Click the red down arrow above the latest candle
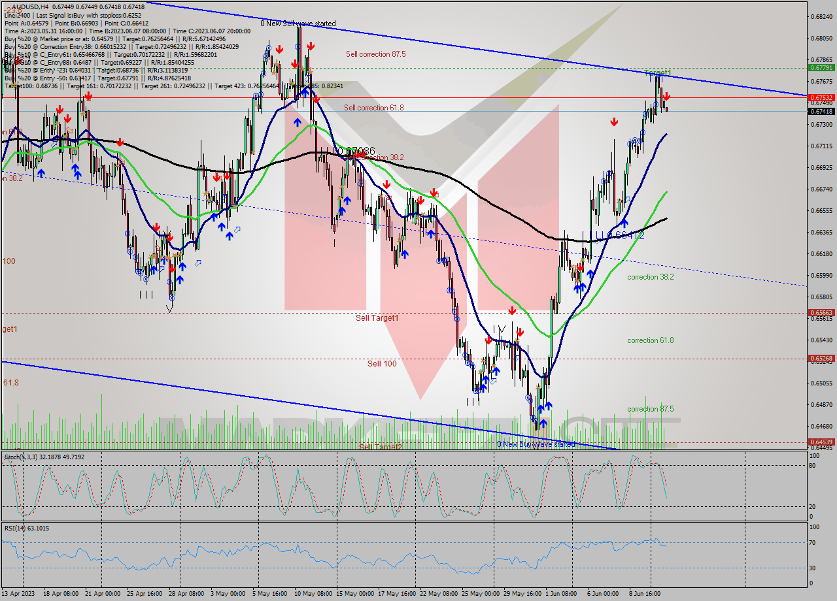 pos(666,97)
